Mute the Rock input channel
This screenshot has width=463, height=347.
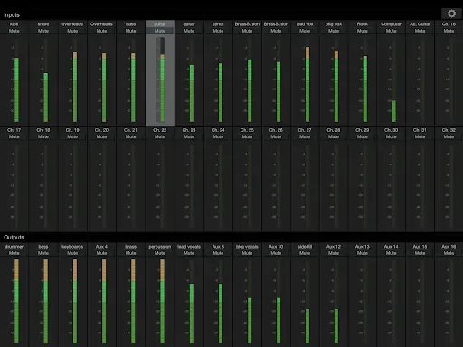tap(363, 31)
